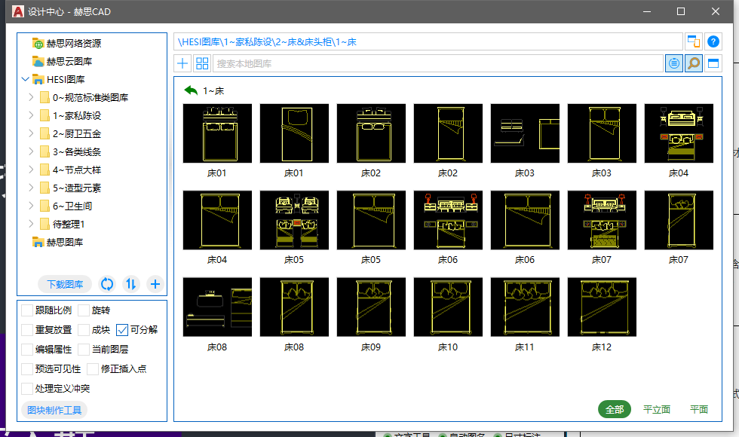The image size is (739, 437).
Task: Expand the 2~厨卫五金 folder
Action: click(x=31, y=134)
